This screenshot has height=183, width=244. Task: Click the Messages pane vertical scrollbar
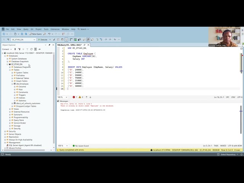pos(241,119)
